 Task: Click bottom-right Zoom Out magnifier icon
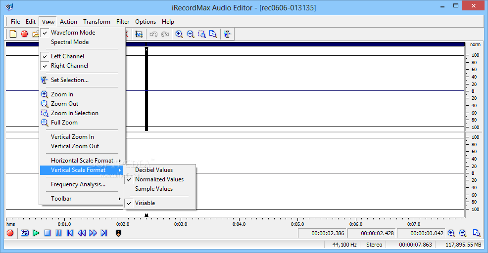tap(463, 233)
